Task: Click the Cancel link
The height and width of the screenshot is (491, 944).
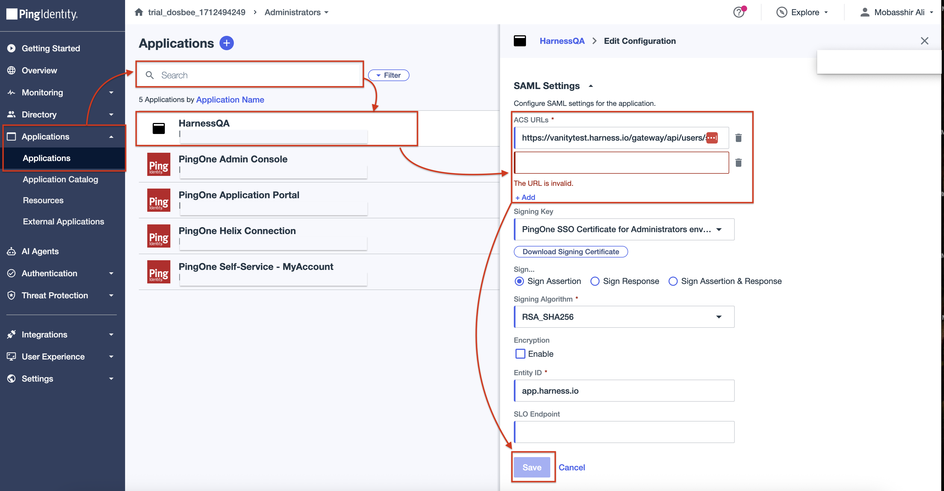Action: (571, 467)
